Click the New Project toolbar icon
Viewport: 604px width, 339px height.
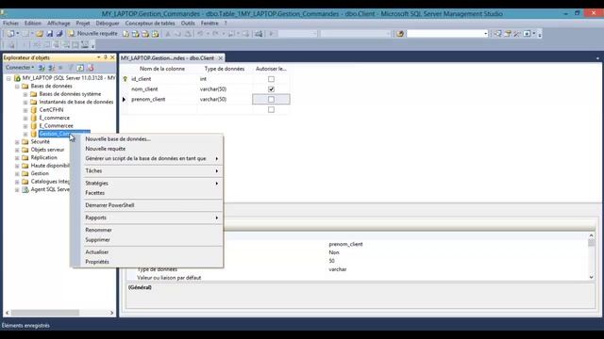[10, 34]
